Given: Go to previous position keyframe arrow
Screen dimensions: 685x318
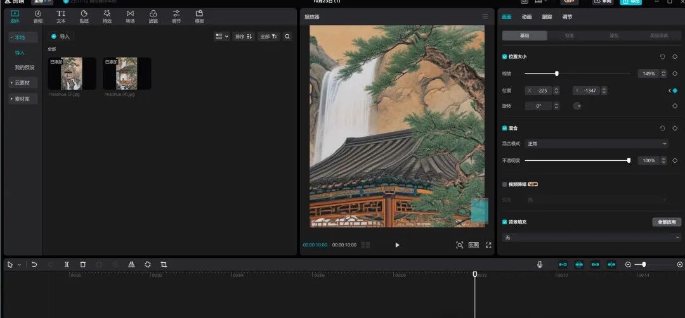Looking at the screenshot, I should pyautogui.click(x=669, y=91).
